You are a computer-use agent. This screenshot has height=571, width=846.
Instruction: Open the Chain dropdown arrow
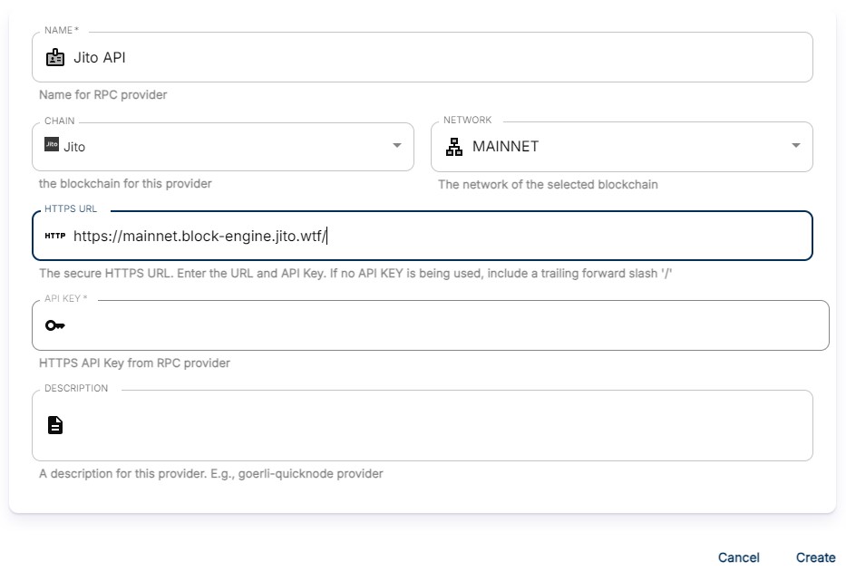click(x=397, y=146)
